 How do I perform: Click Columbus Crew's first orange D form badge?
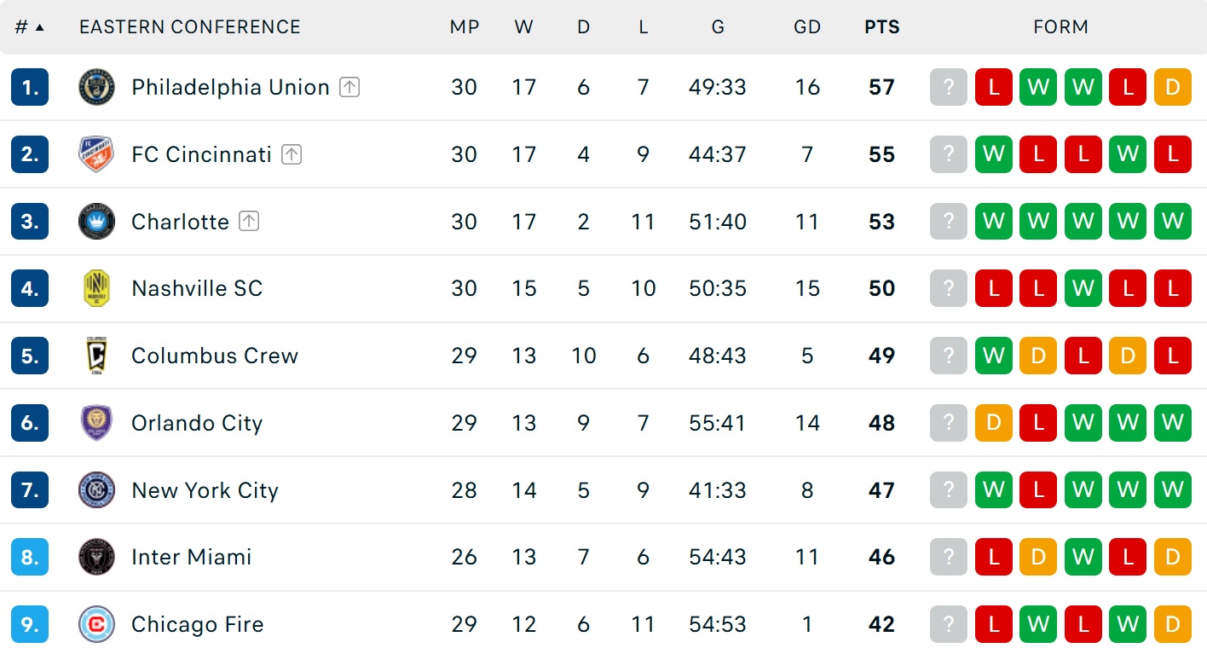click(x=1038, y=356)
